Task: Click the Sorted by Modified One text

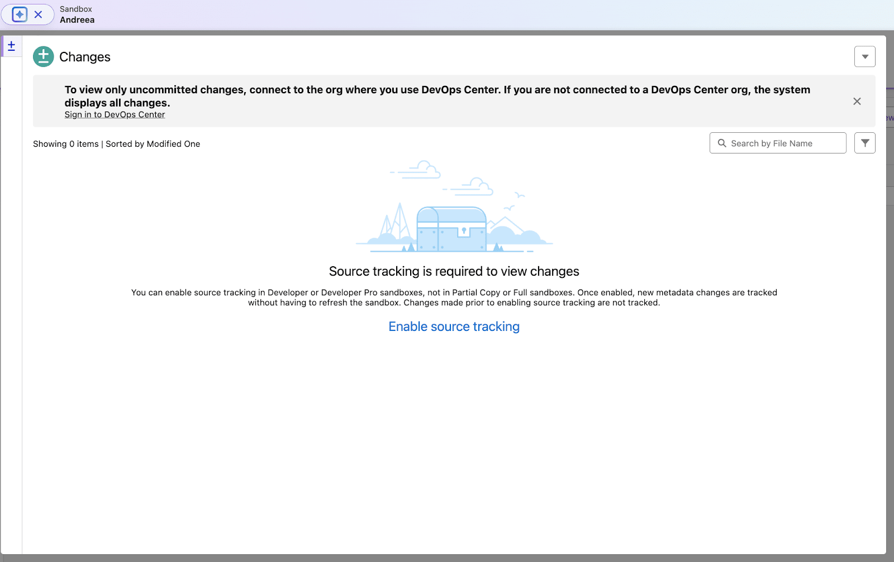Action: [x=153, y=144]
